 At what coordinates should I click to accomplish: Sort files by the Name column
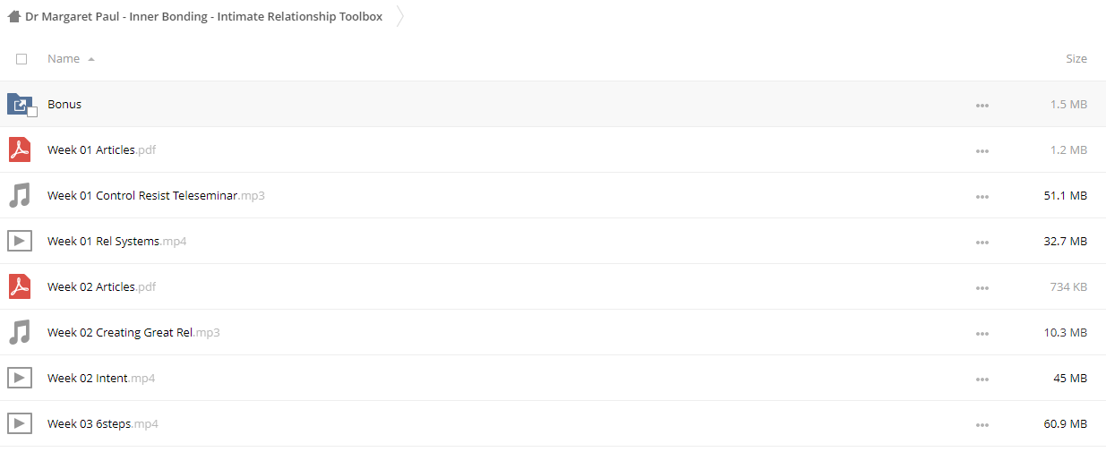pyautogui.click(x=64, y=59)
